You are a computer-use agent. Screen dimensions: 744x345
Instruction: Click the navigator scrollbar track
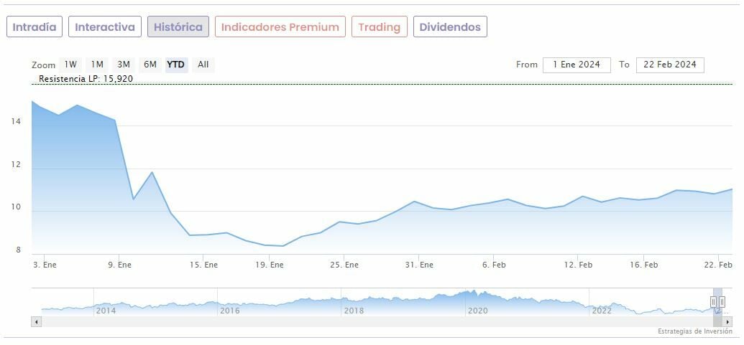359,322
